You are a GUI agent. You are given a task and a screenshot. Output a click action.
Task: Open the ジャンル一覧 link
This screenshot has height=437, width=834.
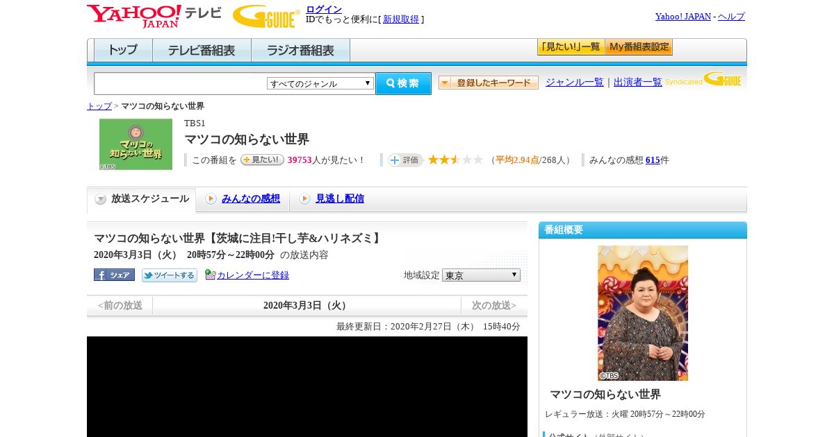click(575, 82)
